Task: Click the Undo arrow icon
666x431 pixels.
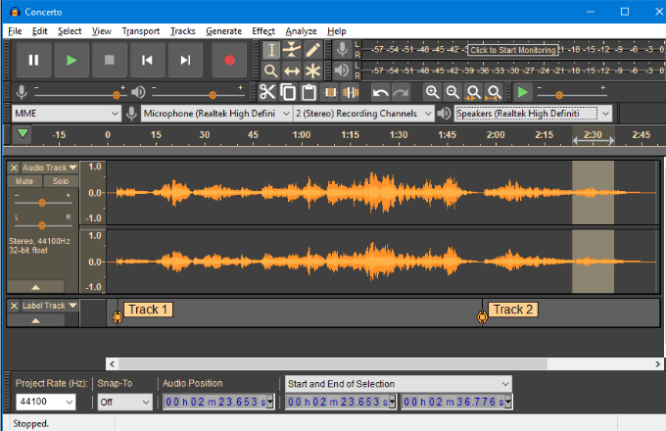Action: pyautogui.click(x=380, y=92)
